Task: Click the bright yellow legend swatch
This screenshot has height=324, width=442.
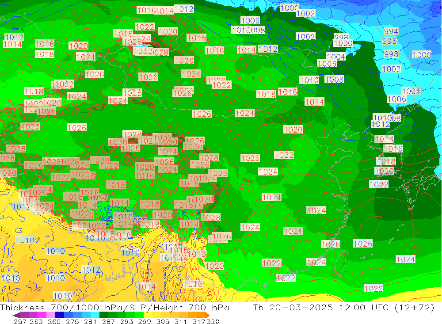Action: (148, 315)
